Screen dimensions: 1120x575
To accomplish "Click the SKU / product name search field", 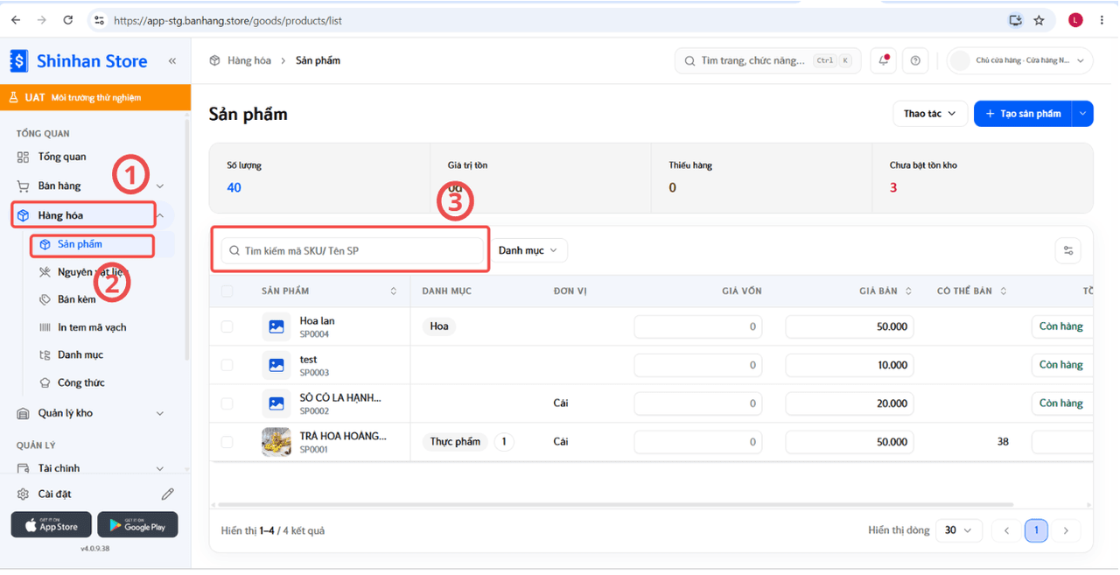I will click(352, 250).
